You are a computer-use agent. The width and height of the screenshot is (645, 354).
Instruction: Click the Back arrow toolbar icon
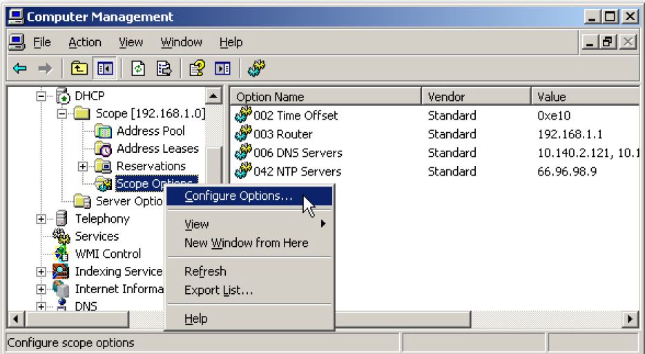20,68
